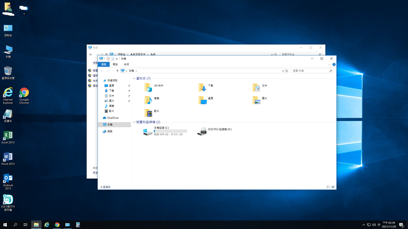Open the 3D Objects folder
This screenshot has width=408, height=229.
pos(154,88)
